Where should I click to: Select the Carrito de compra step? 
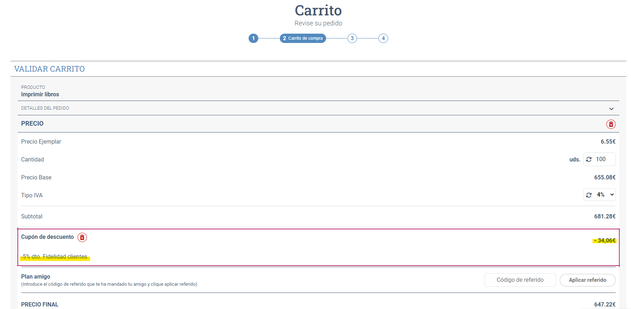pyautogui.click(x=303, y=38)
